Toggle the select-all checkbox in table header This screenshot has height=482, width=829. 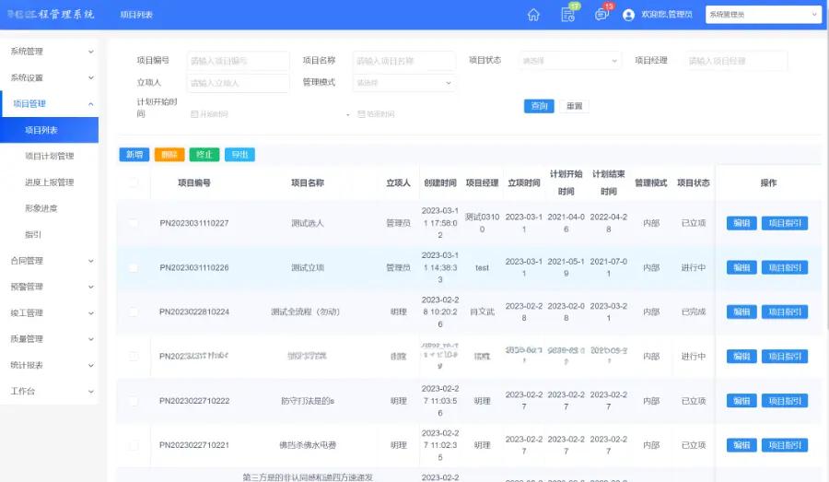[134, 182]
